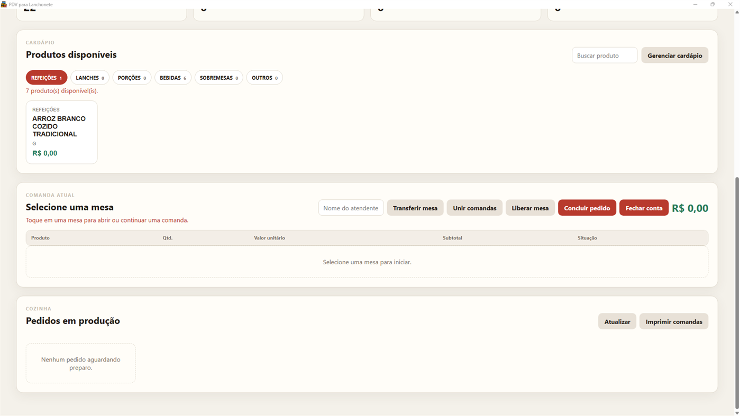Click the Pedidos em produção heading
Image resolution: width=740 pixels, height=416 pixels.
pyautogui.click(x=73, y=321)
